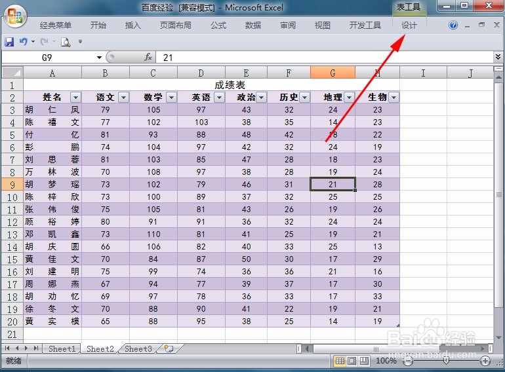Open the 经典菜单 tab
This screenshot has width=505, height=372.
pos(55,25)
